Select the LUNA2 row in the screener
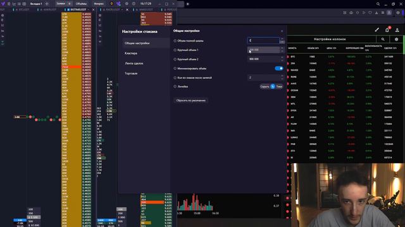 point(345,137)
